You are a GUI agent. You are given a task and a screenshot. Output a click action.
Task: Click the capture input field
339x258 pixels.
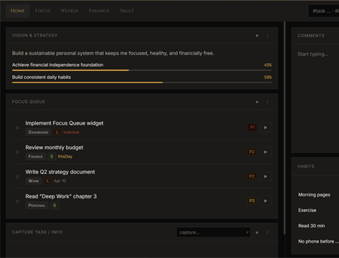213,232
